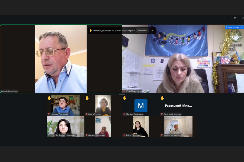Click the divider handle between video rows
This screenshot has width=244, height=162.
tap(122, 95)
